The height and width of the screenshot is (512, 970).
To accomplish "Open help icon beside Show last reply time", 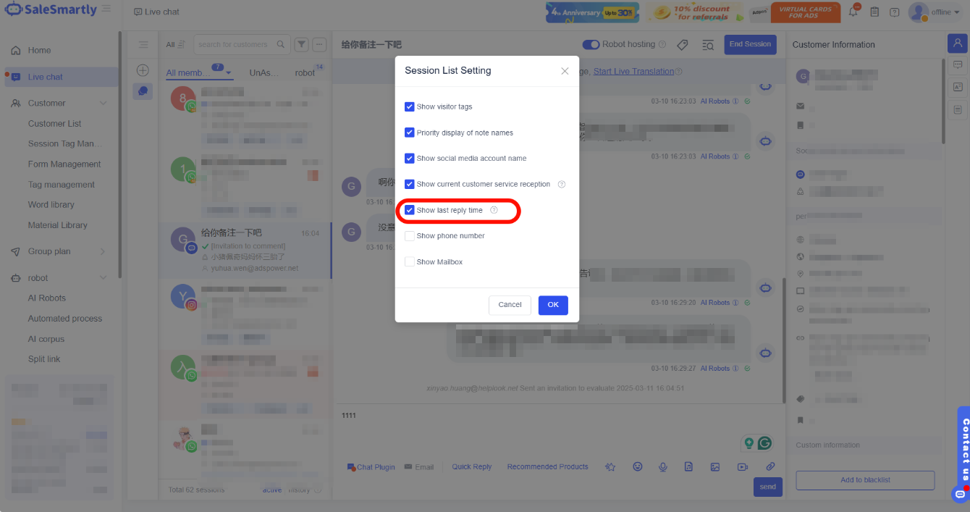I will tap(494, 211).
